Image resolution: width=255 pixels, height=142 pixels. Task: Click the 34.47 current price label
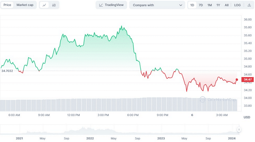247,80
